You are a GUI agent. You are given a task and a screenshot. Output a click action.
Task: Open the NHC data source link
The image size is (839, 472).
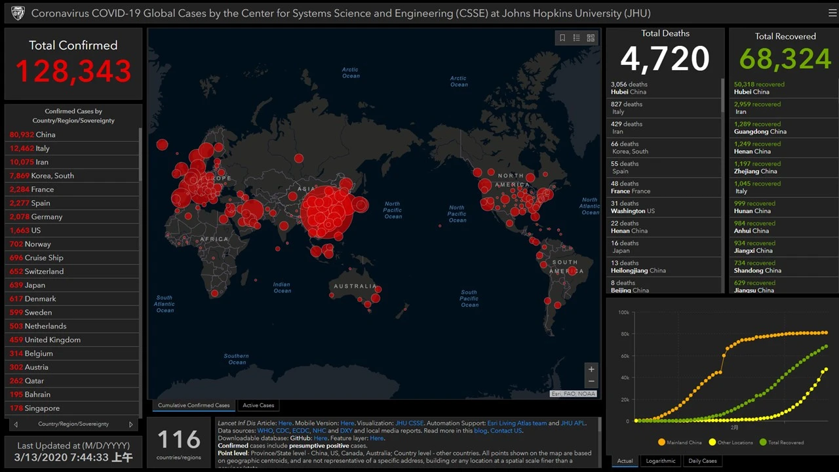coord(319,431)
